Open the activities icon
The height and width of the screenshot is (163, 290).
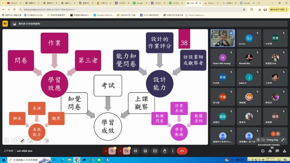tap(285, 151)
